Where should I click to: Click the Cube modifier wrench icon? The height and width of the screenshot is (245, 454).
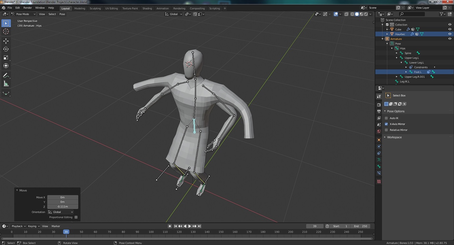pyautogui.click(x=408, y=29)
